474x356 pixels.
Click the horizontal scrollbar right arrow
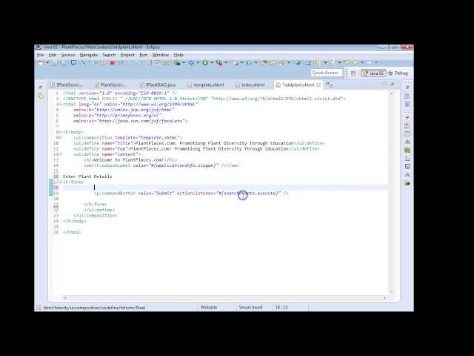pyautogui.click(x=384, y=298)
